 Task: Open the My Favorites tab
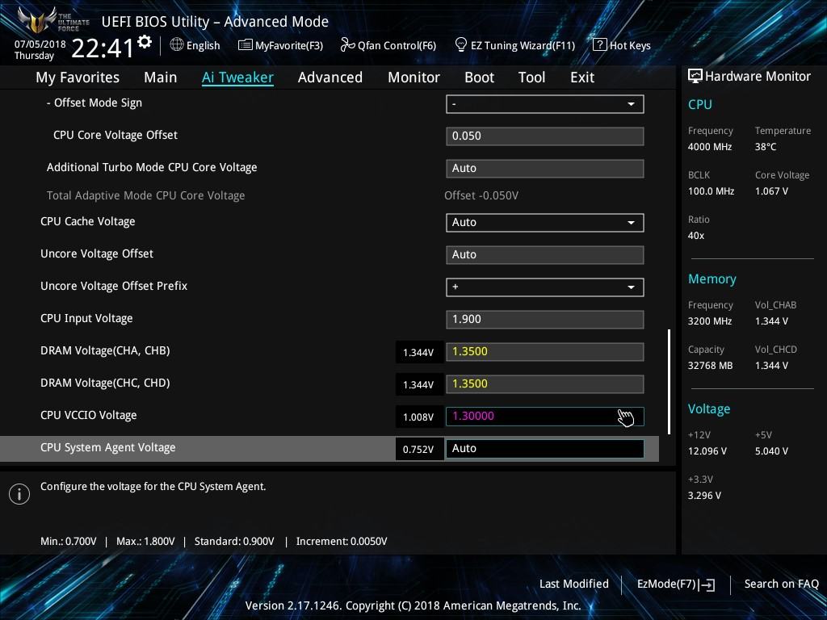(x=78, y=77)
